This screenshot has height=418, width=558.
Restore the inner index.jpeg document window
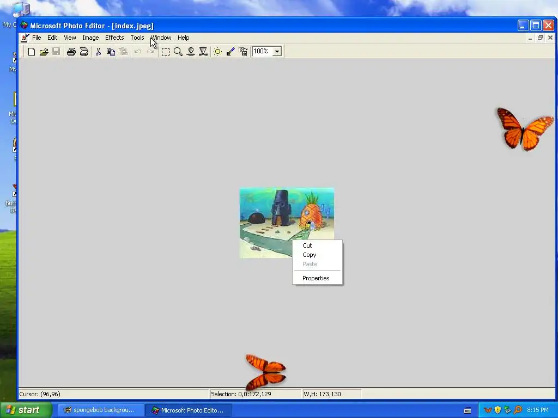pyautogui.click(x=540, y=38)
